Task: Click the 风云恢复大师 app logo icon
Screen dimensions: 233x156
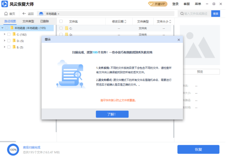Action: point(5,4)
